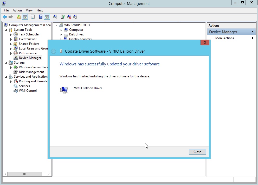Click the Close button in dialog
The image size is (258, 185).
[x=197, y=152]
